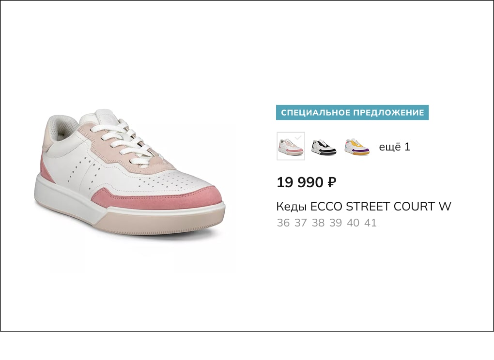Pick shoe size 40

coord(353,223)
